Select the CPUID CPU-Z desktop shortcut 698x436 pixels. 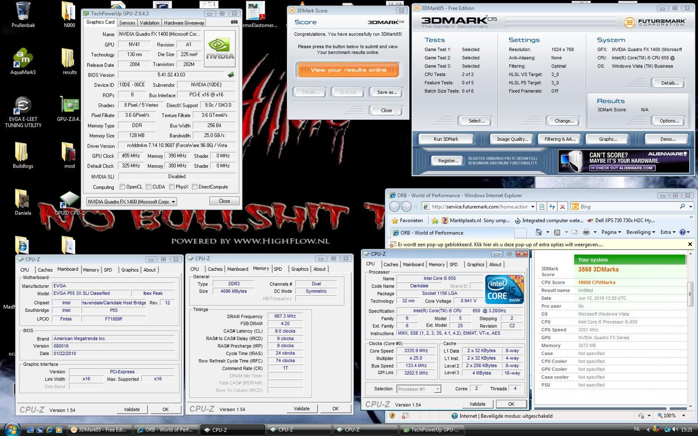click(69, 203)
